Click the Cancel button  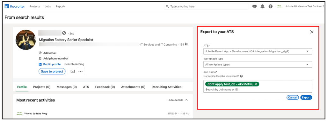click(x=293, y=97)
